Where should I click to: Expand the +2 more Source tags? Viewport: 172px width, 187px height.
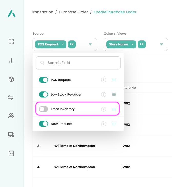pos(72,44)
